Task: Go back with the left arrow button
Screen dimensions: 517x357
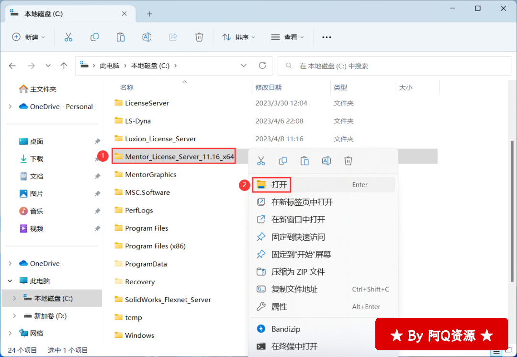Action: tap(12, 66)
